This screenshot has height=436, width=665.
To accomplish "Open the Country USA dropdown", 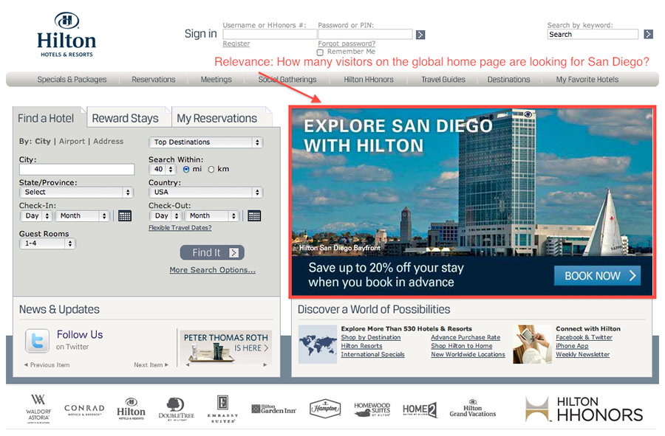I will pyautogui.click(x=206, y=193).
